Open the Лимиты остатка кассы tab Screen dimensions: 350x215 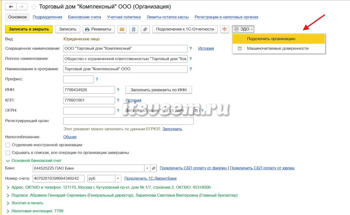click(167, 17)
